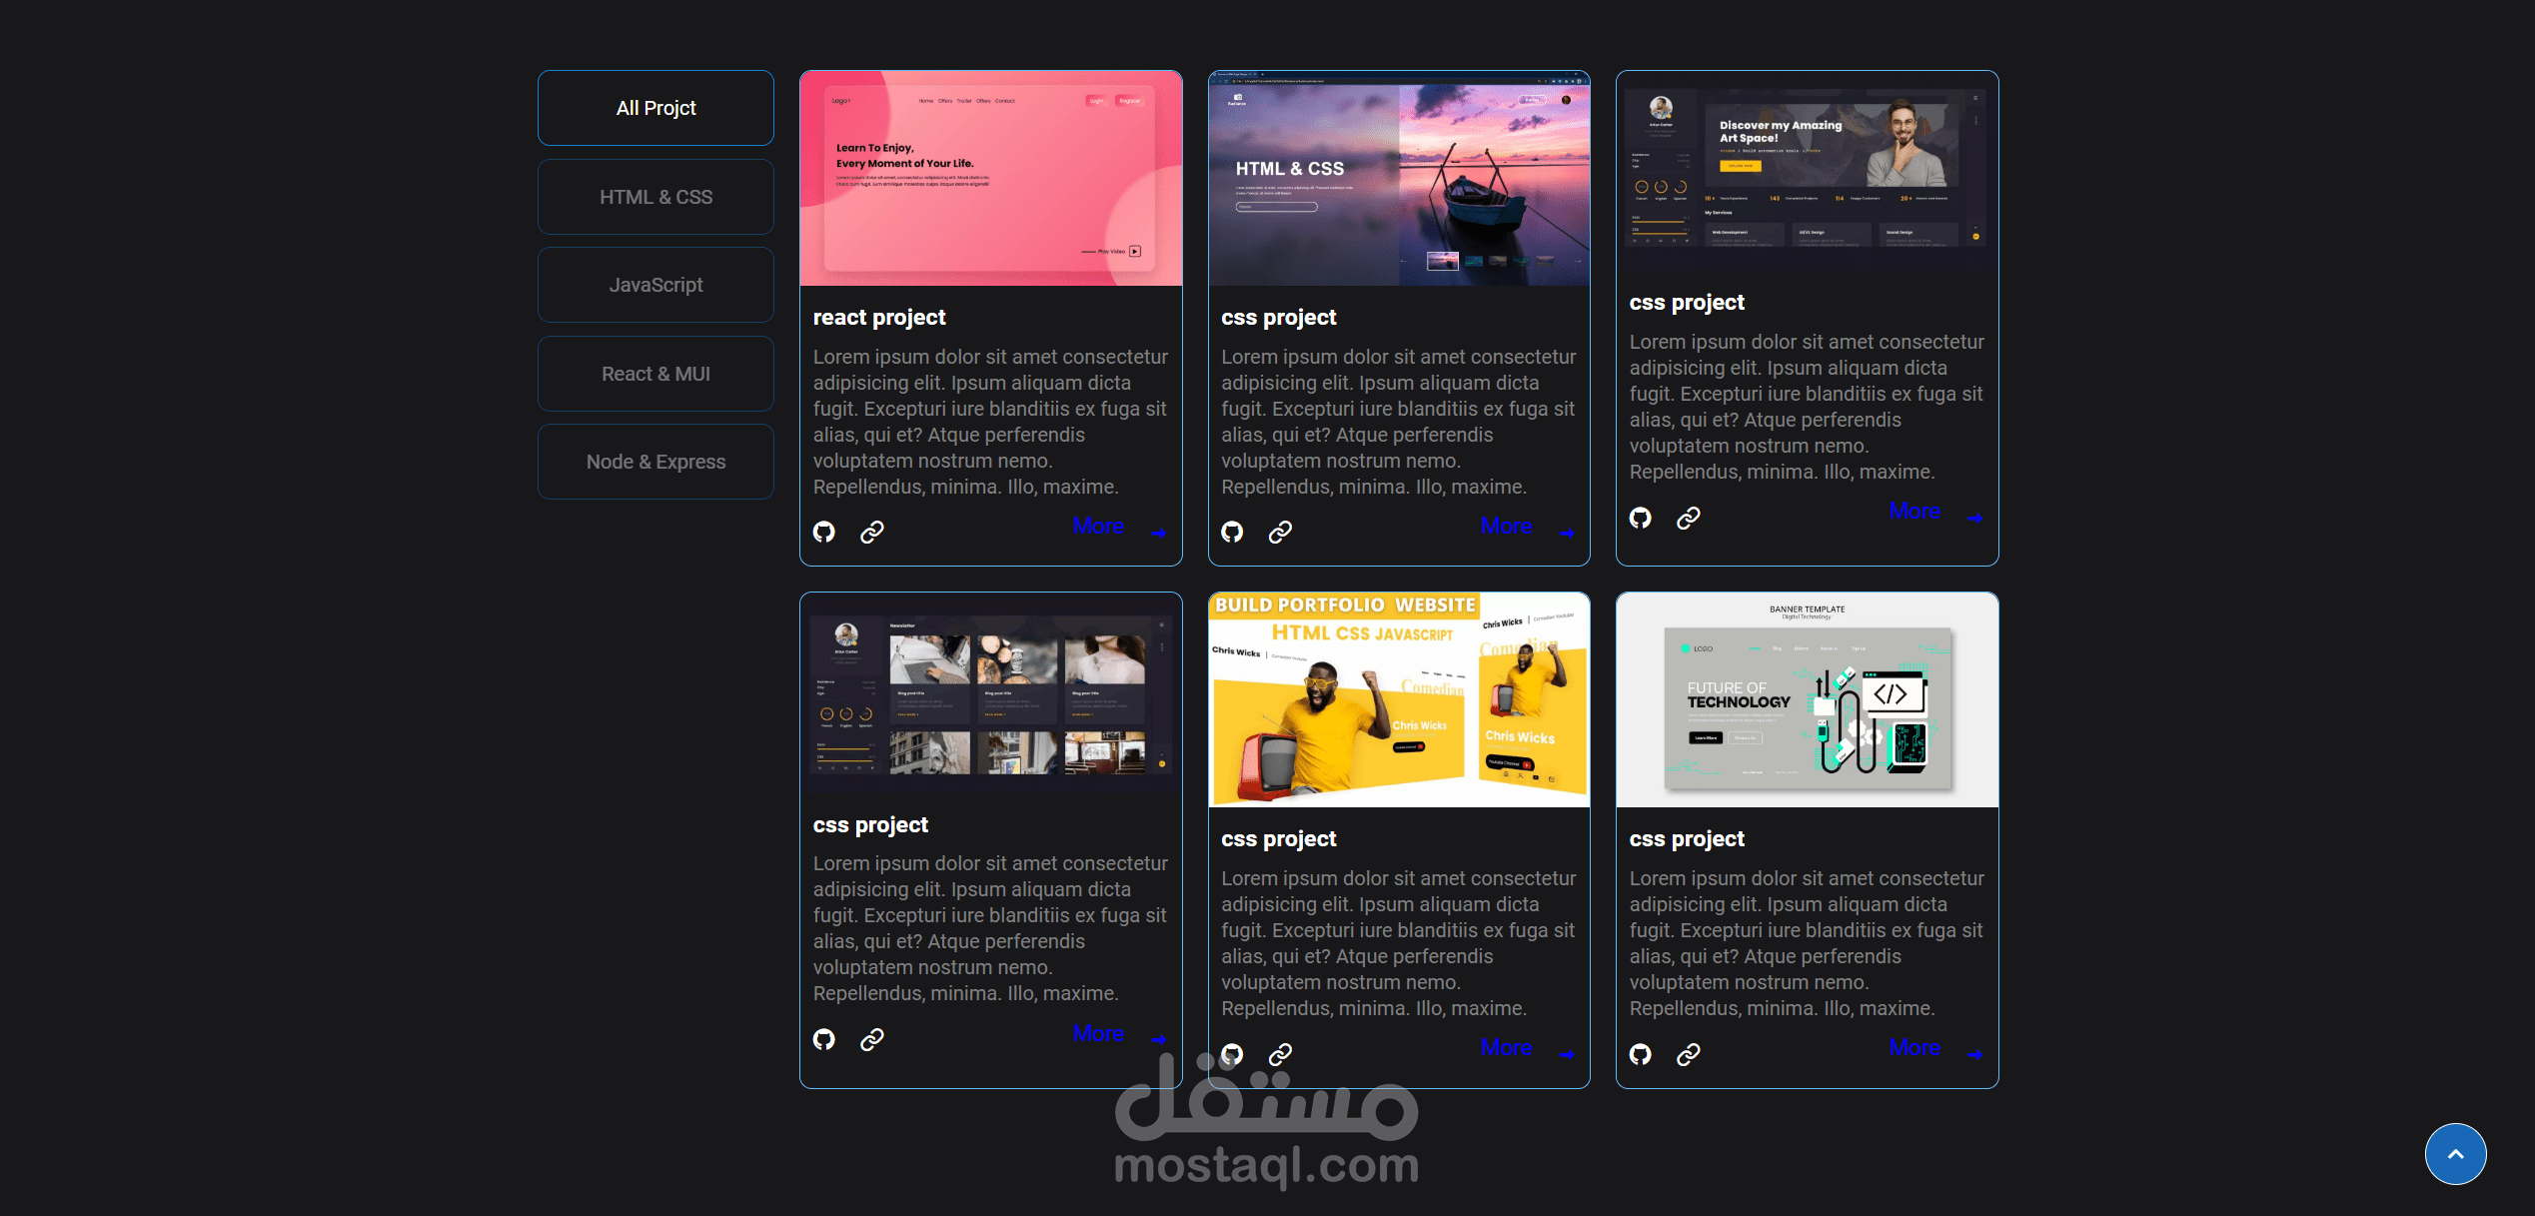Click More on banner template project
The height and width of the screenshot is (1216, 2535).
(x=1913, y=1047)
